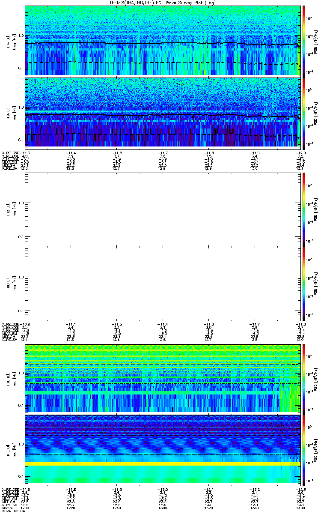This screenshot has width=321, height=514.
Task: Click the 1300 time tick label
Action: pyautogui.click(x=163, y=508)
